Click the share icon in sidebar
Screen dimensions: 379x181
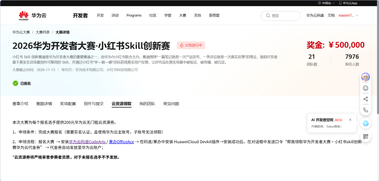click(365, 99)
